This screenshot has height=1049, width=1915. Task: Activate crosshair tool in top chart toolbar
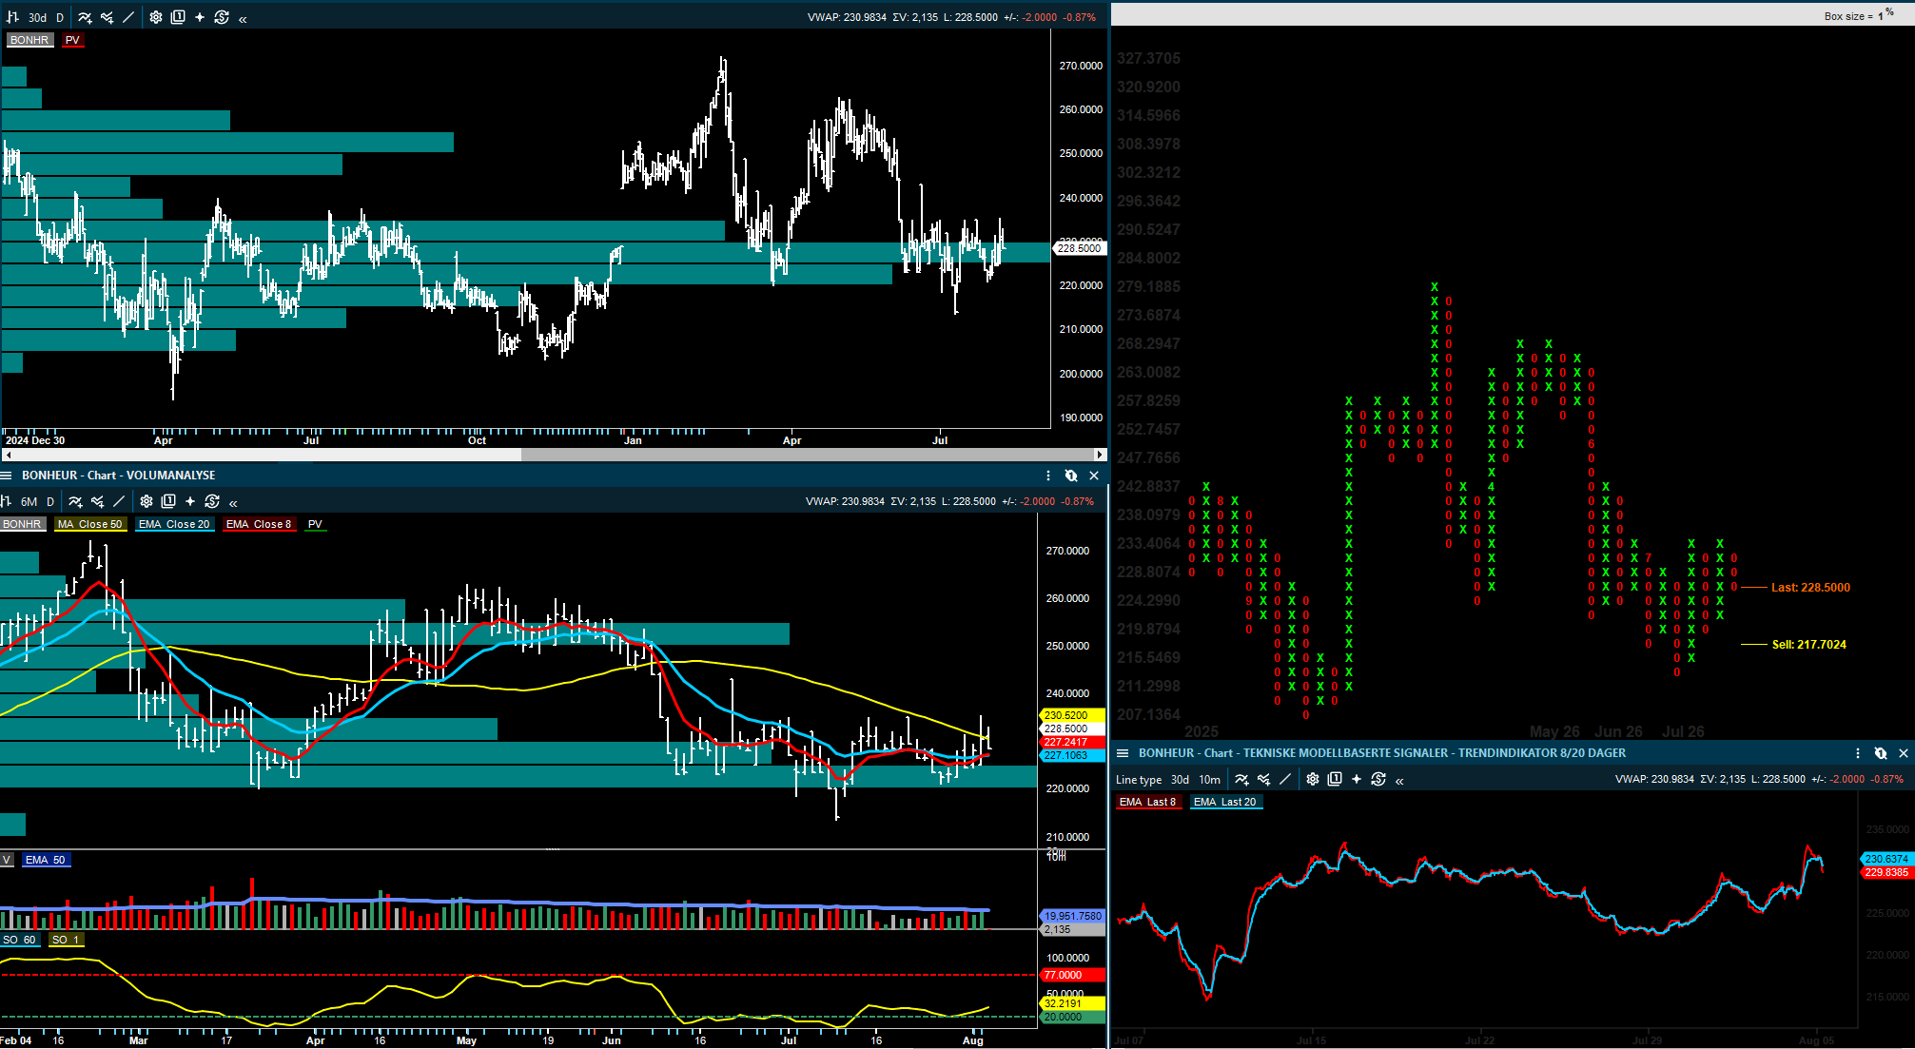200,17
